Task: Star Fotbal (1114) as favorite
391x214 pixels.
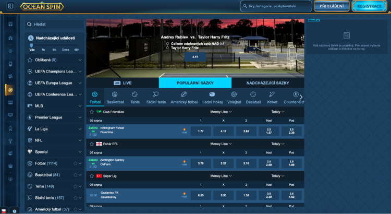Action: [75, 163]
